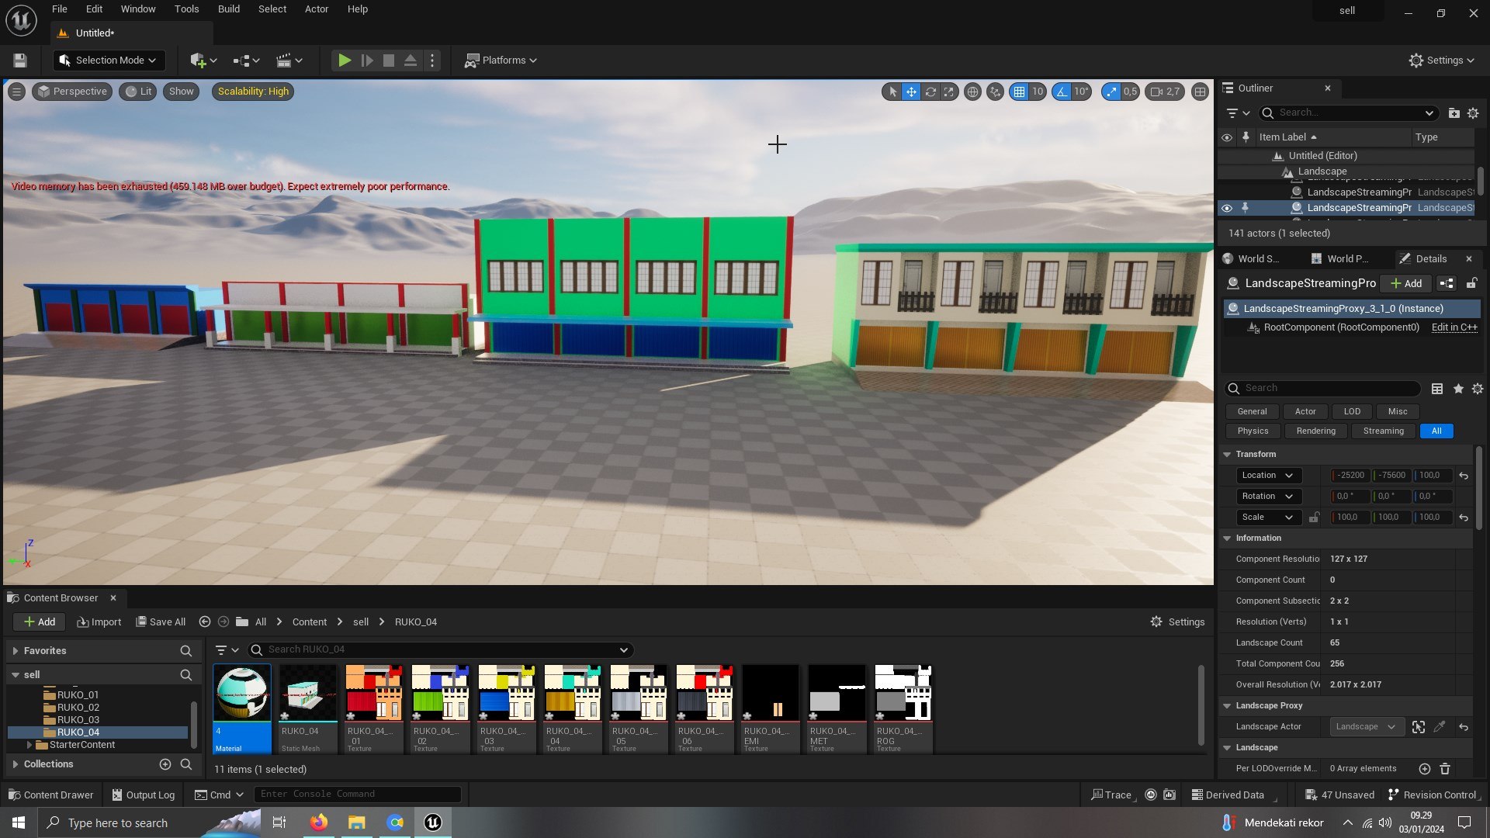Open File Explorer from the taskbar
Screen dimensions: 1490x838
pyautogui.click(x=356, y=822)
